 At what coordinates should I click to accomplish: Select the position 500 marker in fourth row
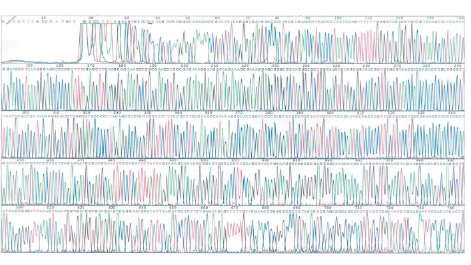coord(173,160)
